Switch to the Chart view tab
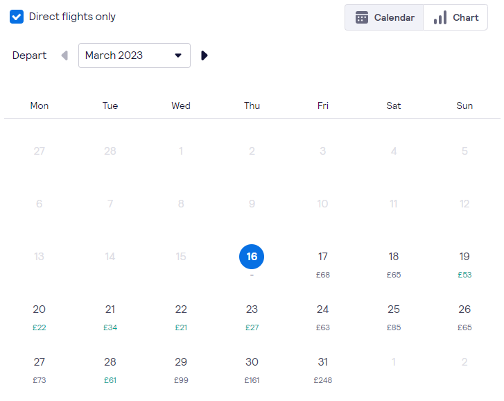Viewport: 504px width, 401px height. 455,17
